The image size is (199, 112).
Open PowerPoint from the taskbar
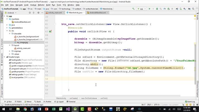46,109
